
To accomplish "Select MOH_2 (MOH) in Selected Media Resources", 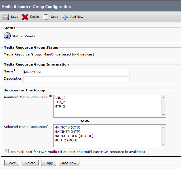I will (x=66, y=140).
